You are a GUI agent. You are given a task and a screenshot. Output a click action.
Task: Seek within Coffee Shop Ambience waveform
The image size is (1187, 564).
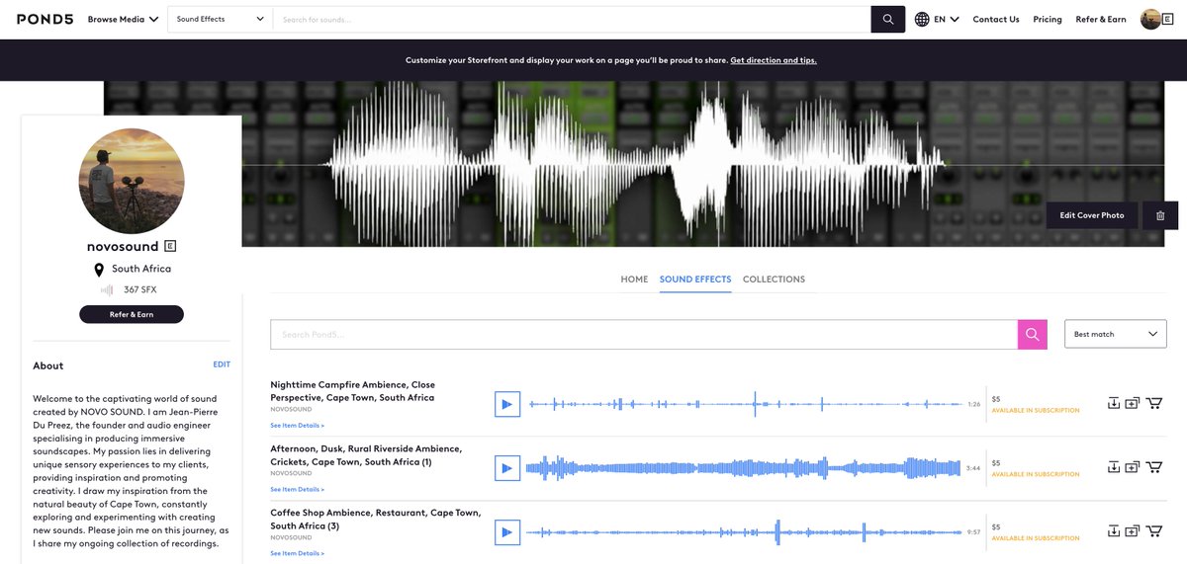tap(744, 532)
